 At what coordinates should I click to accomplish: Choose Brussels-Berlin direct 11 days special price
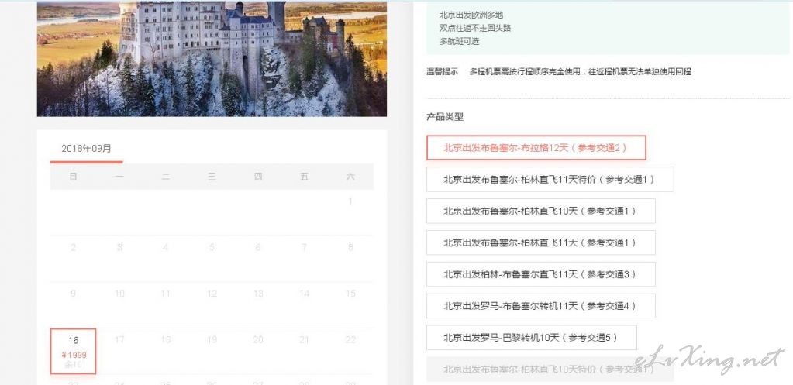[x=550, y=180]
